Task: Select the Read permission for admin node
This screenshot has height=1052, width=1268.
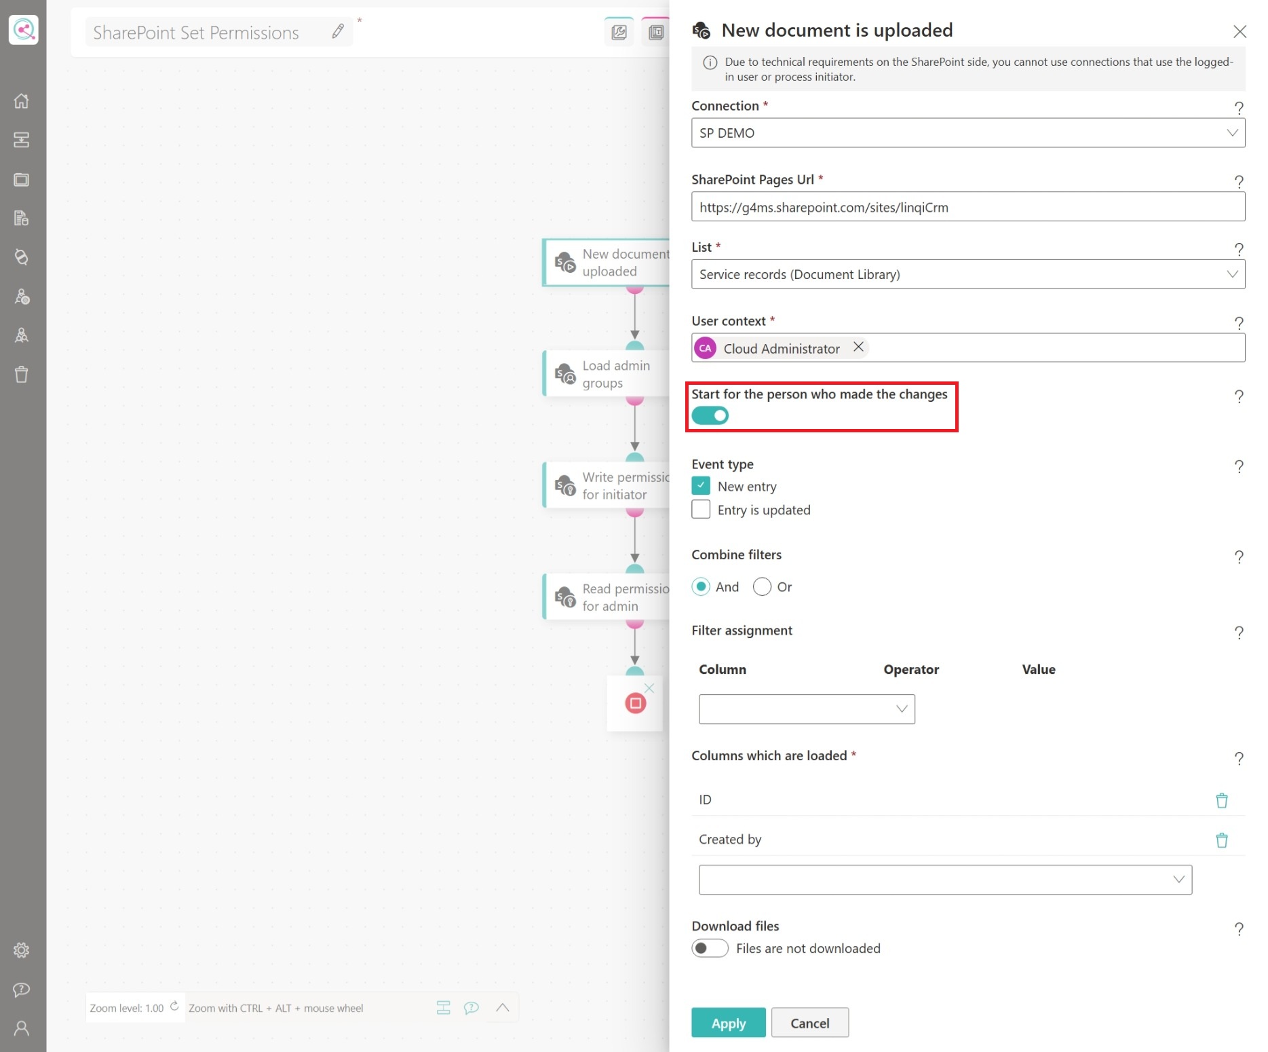Action: pyautogui.click(x=607, y=597)
